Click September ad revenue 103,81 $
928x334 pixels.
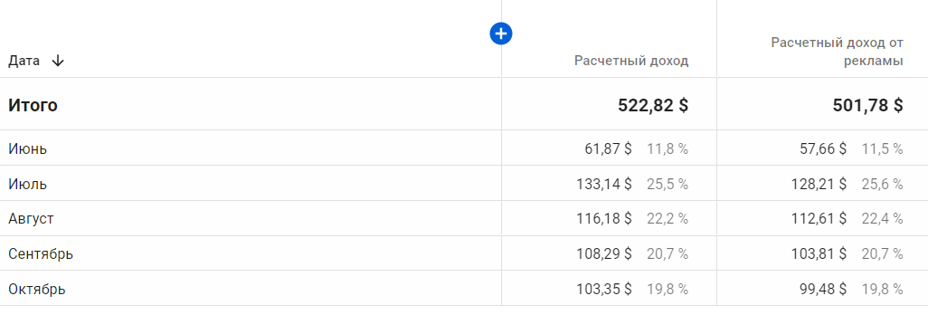point(819,254)
